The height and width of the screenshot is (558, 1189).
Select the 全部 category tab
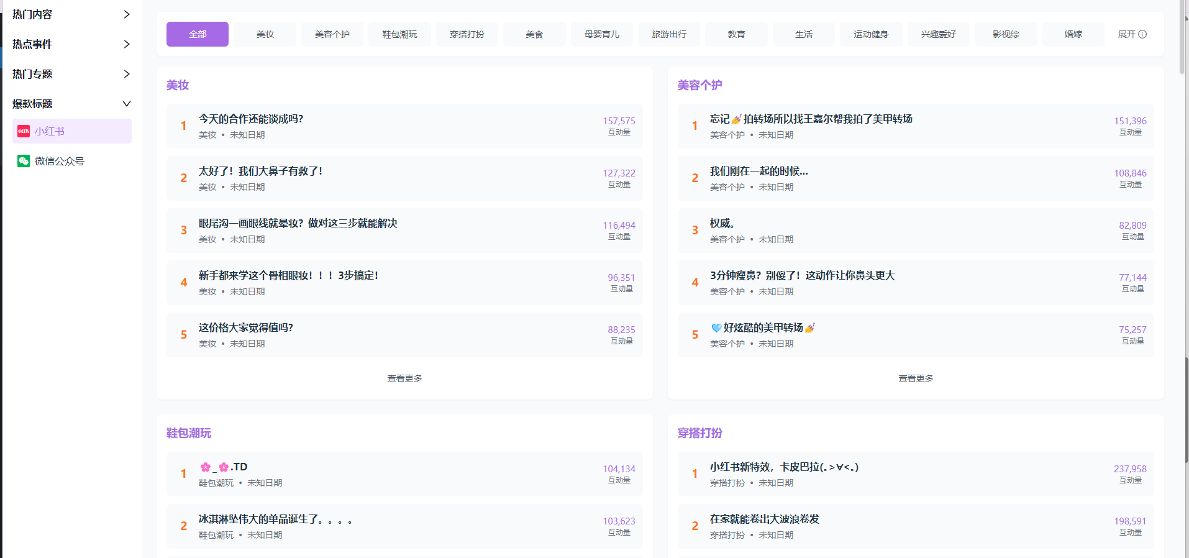pyautogui.click(x=198, y=34)
